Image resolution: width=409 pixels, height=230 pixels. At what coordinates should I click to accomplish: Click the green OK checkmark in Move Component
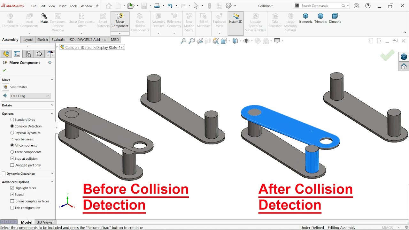(x=4, y=70)
